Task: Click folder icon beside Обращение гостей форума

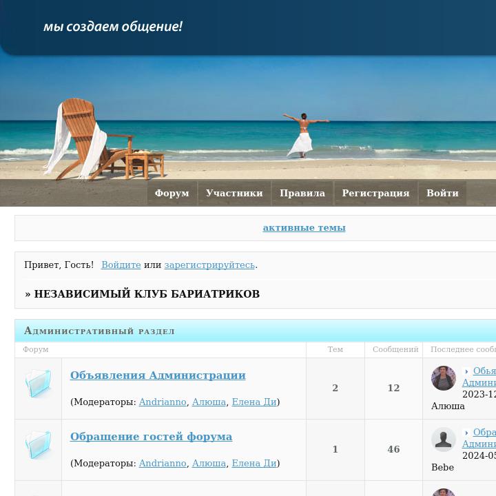Action: click(39, 444)
